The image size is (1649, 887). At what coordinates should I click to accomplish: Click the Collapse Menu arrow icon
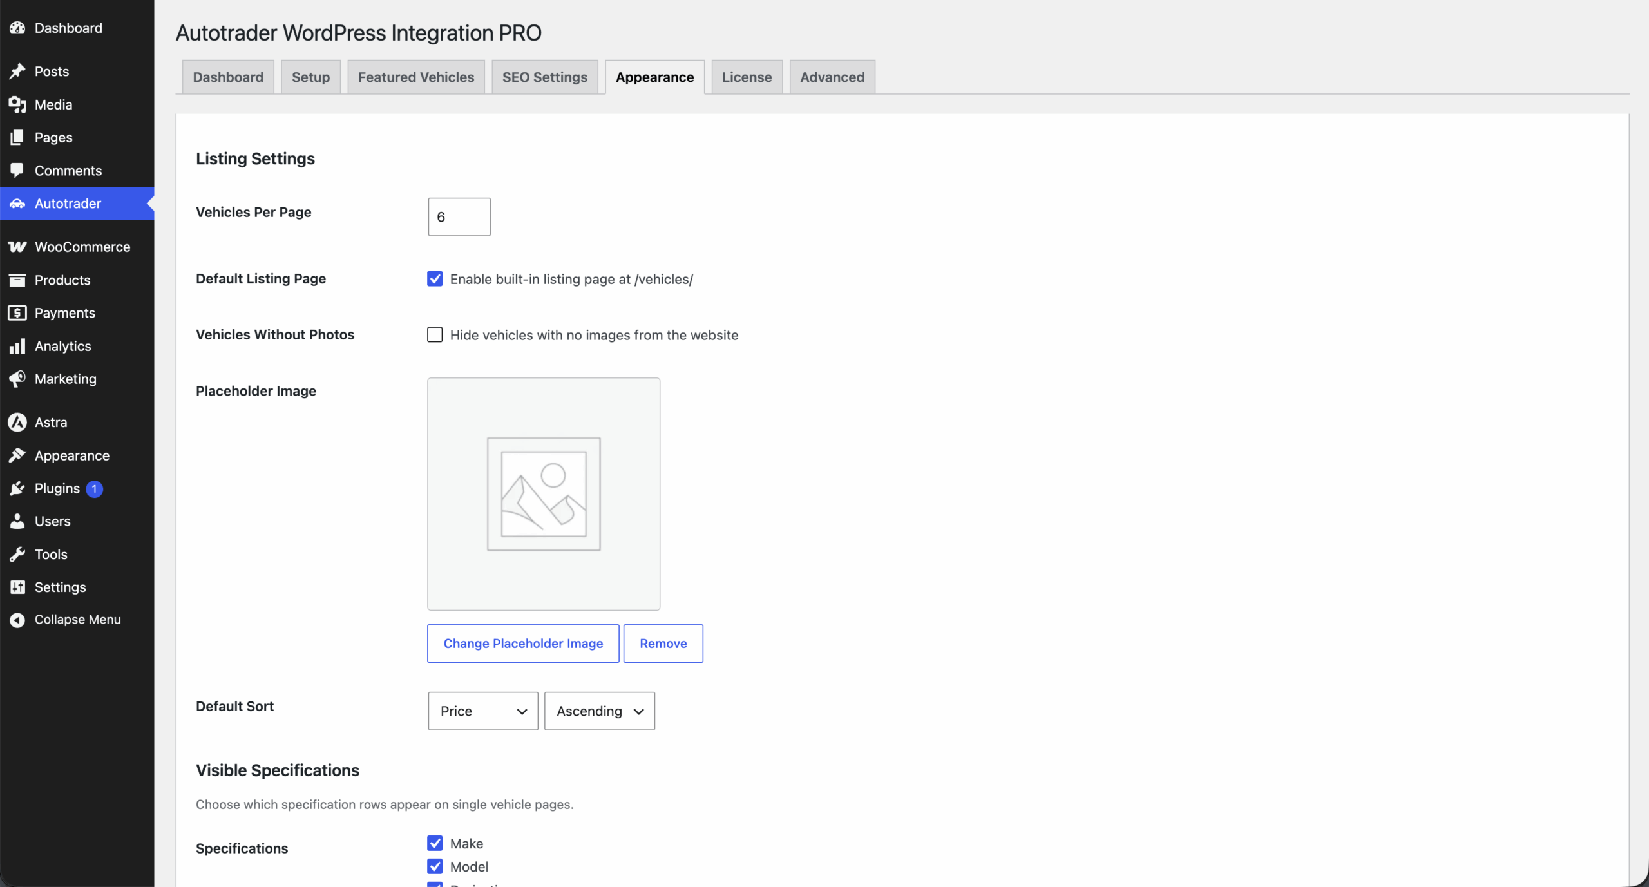point(17,620)
